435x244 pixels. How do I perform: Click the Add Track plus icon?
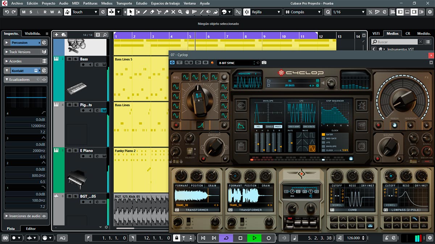click(56, 35)
